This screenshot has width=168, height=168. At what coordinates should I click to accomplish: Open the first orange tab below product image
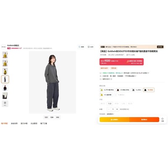[4, 123]
